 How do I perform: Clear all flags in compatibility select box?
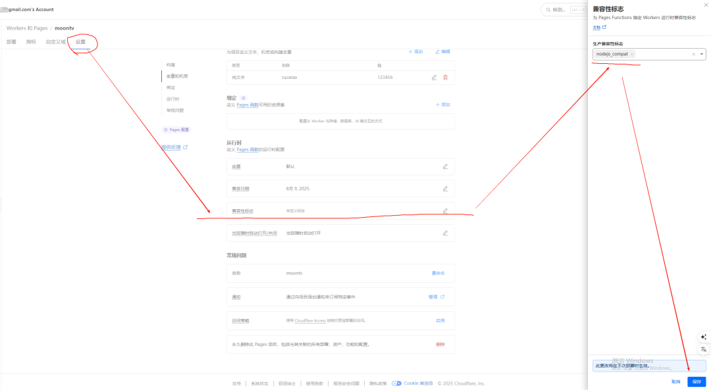[x=693, y=54]
